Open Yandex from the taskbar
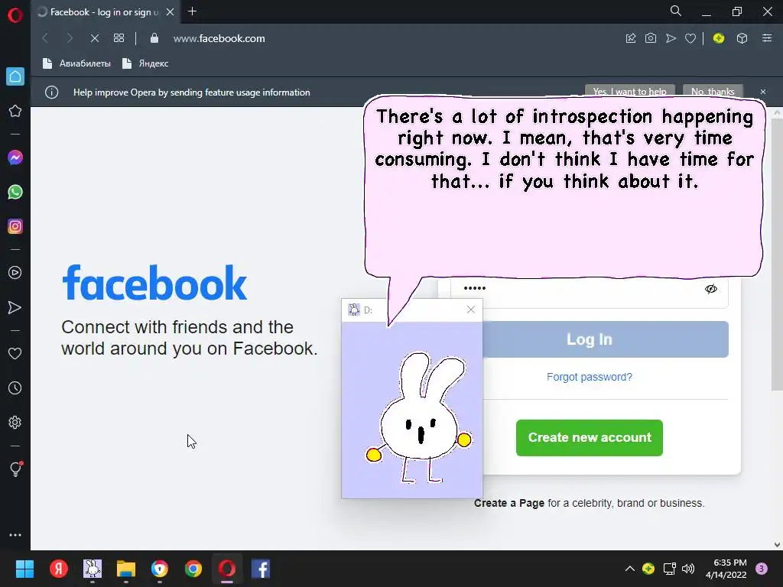 [59, 569]
